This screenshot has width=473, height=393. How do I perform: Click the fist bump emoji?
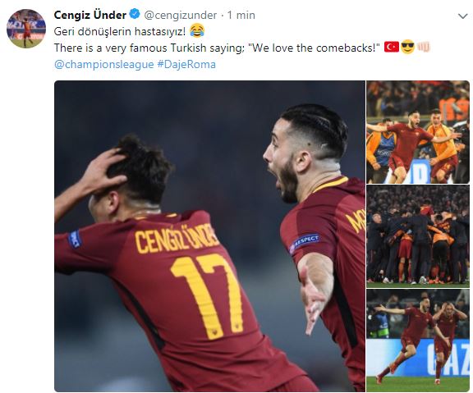pos(424,48)
